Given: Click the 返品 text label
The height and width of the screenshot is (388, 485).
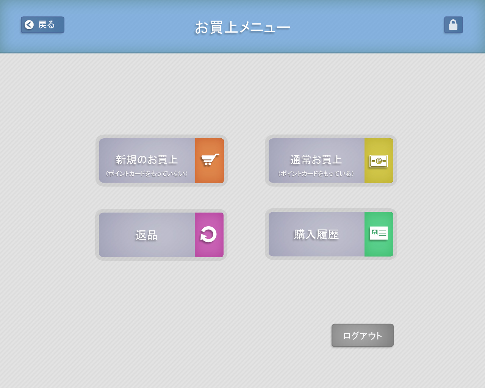Looking at the screenshot, I should point(146,235).
